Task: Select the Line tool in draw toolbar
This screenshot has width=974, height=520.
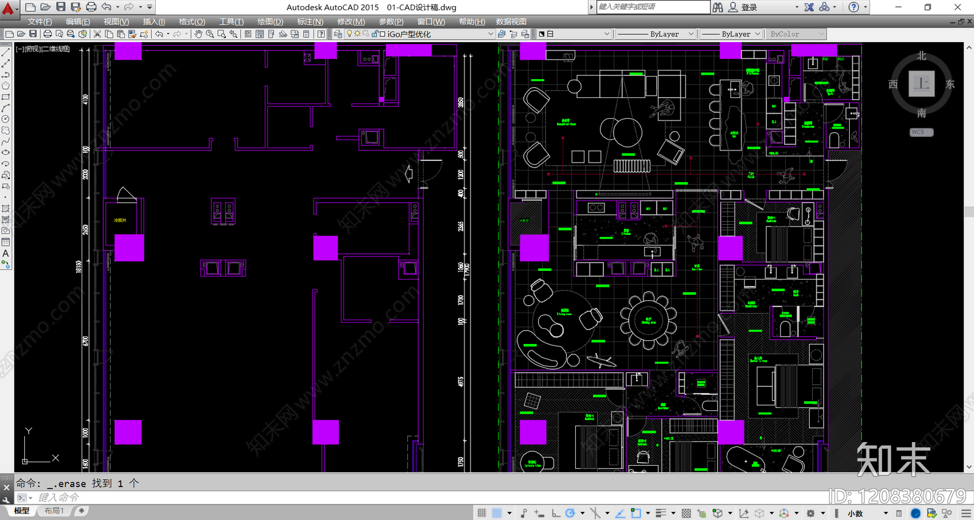Action: click(x=5, y=52)
